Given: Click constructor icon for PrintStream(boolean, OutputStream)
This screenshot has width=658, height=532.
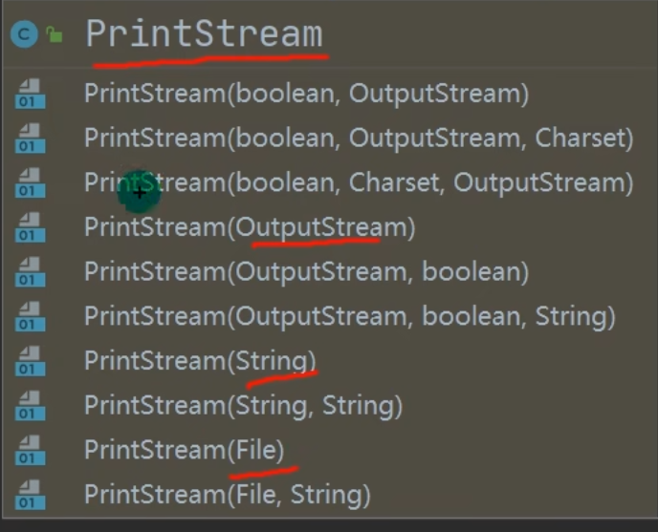Looking at the screenshot, I should pyautogui.click(x=30, y=95).
